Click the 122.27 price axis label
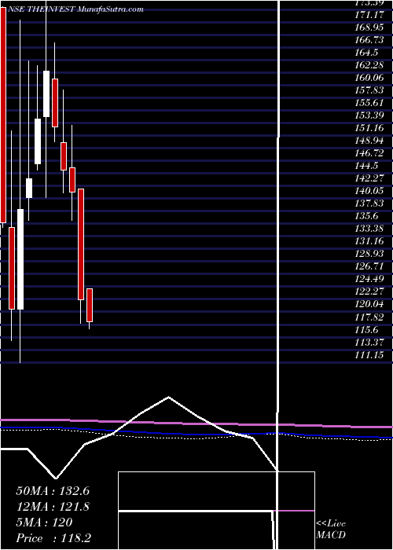The width and height of the screenshot is (393, 550). [369, 291]
